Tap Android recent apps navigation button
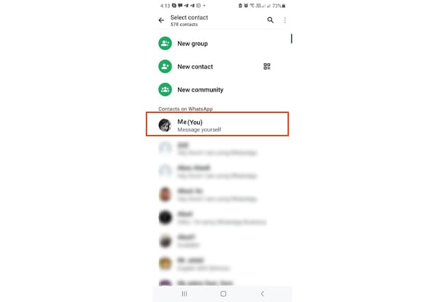This screenshot has width=445, height=302. (184, 294)
